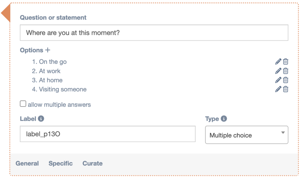302x178 pixels.
Task: Show the Label info tooltip icon
Action: (x=41, y=119)
